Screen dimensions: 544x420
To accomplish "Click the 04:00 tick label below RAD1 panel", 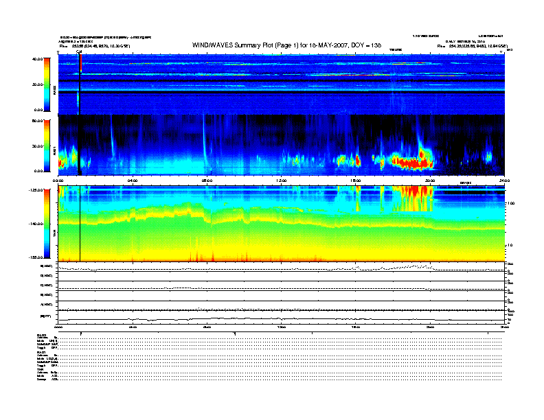I will click(x=133, y=180).
